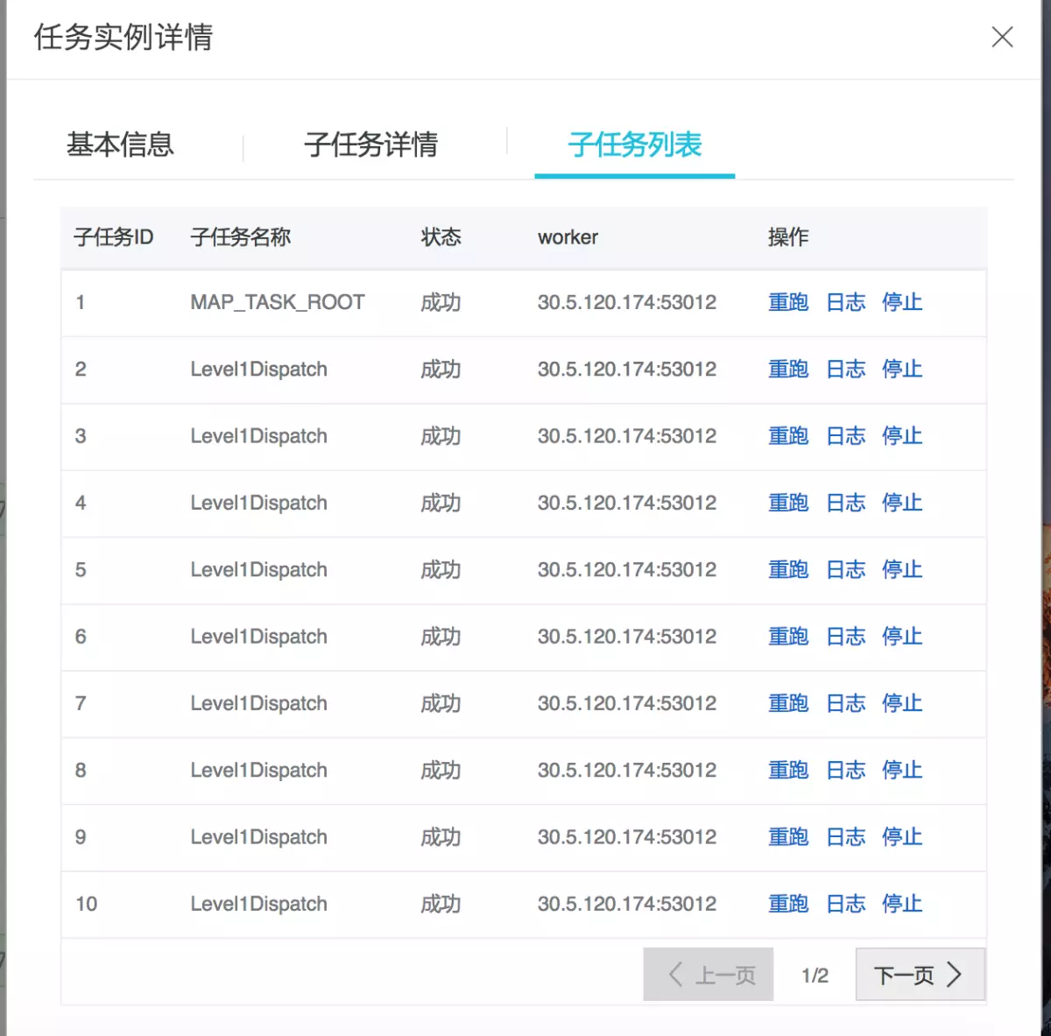
Task: View logs for subtask 9
Action: [844, 837]
